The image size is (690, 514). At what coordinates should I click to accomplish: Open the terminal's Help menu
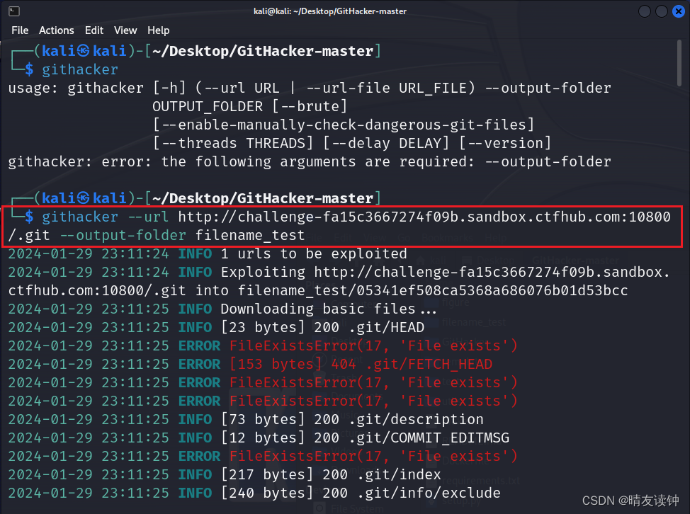click(x=159, y=30)
